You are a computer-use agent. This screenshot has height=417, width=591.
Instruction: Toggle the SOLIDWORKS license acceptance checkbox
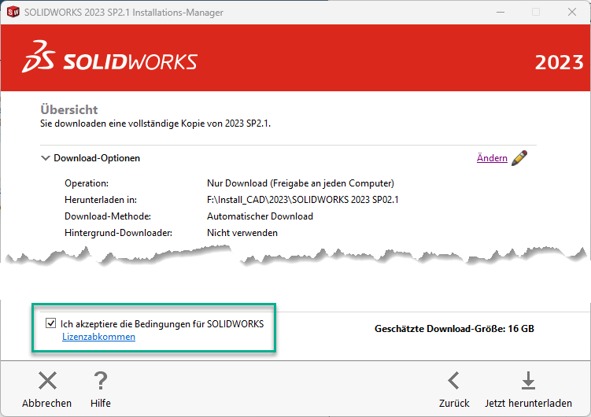pyautogui.click(x=51, y=323)
